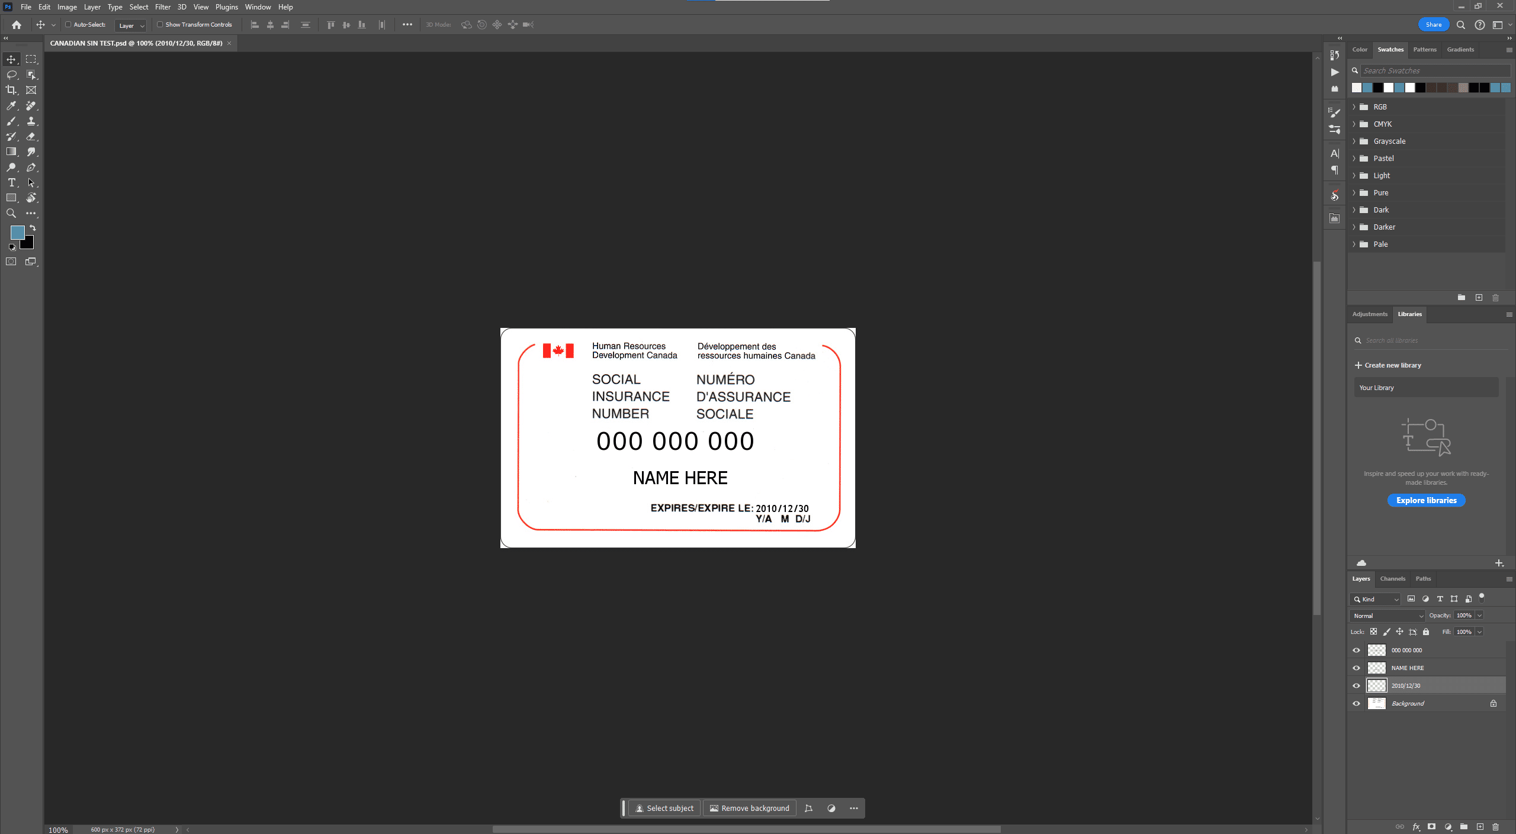Screen dimensions: 1516x834
Task: Expand the Pastel swatch folder
Action: pos(1354,159)
